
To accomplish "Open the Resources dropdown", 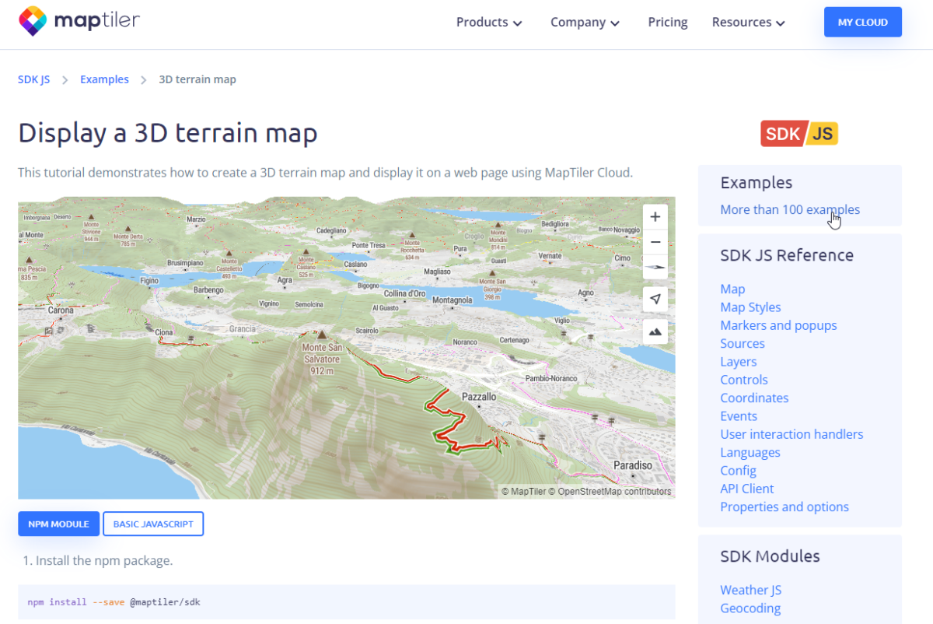I will click(x=747, y=23).
